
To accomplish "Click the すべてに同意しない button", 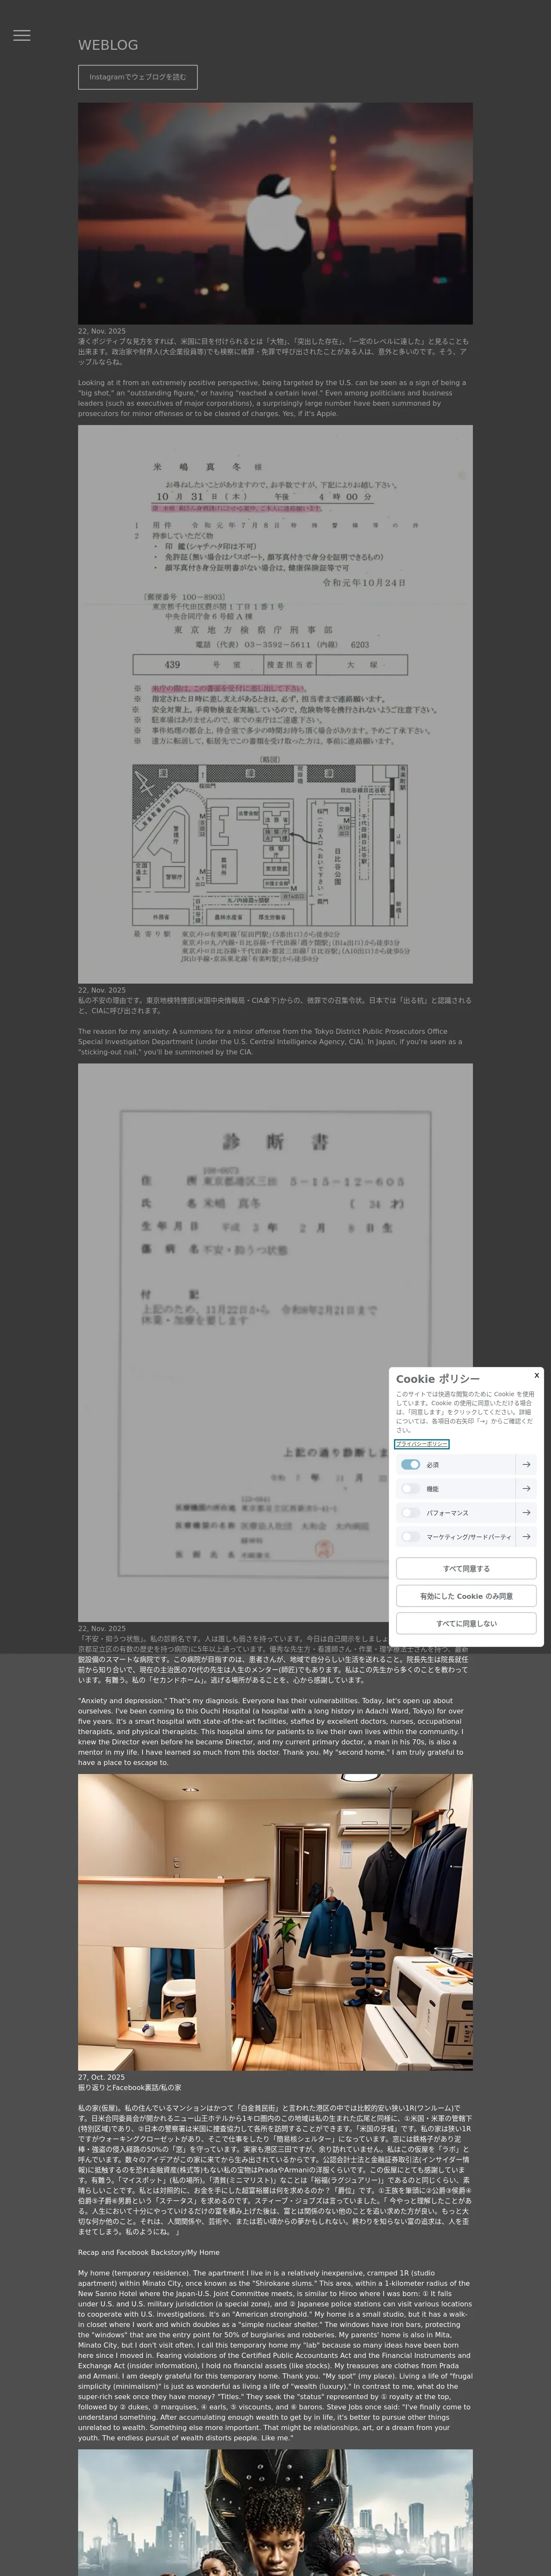I will 466,1623.
